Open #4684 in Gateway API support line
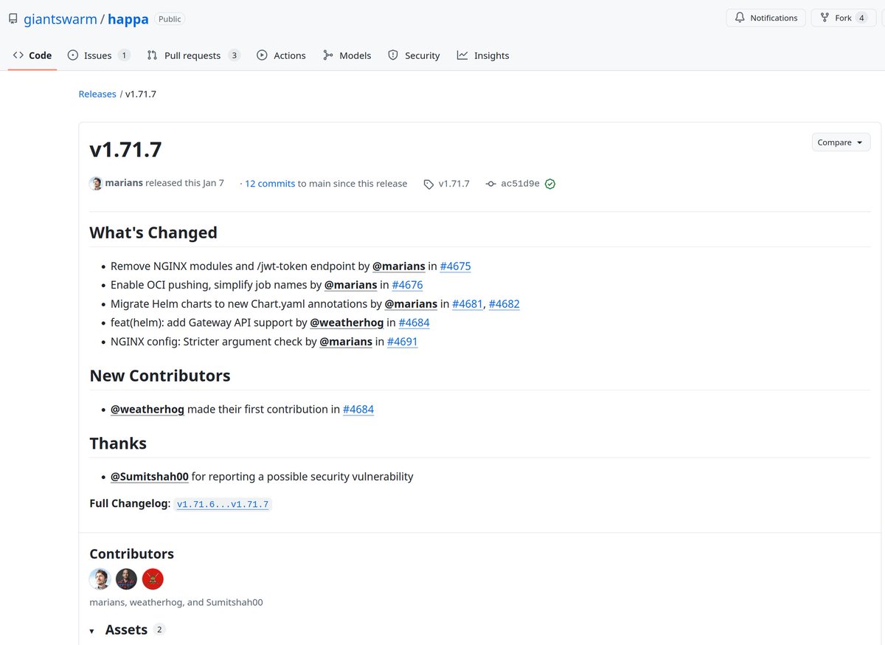 pyautogui.click(x=414, y=322)
